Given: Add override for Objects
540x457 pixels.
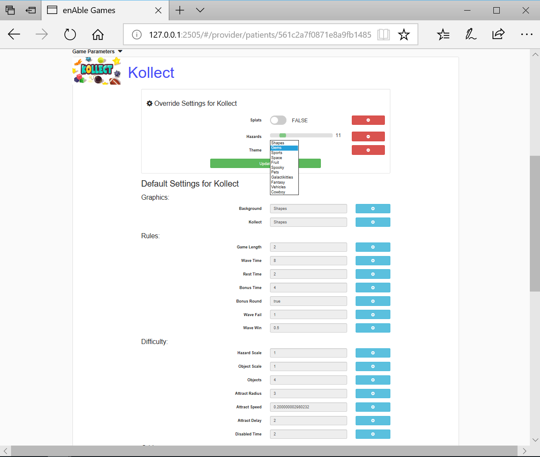Looking at the screenshot, I should [373, 380].
